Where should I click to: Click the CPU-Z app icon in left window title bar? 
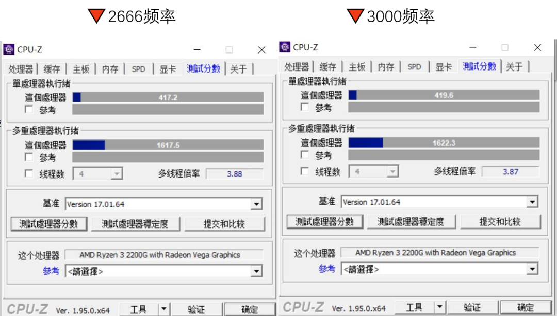click(9, 49)
